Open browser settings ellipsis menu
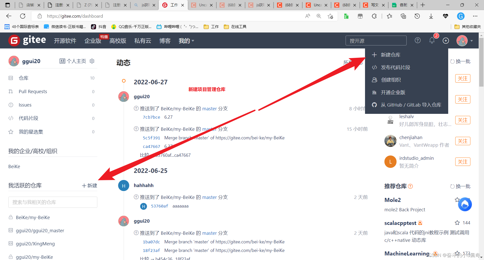 tap(475, 16)
